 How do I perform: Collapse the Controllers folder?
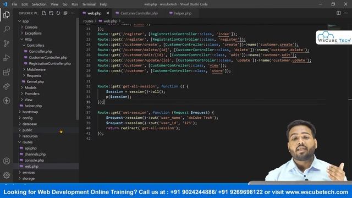pyautogui.click(x=35, y=45)
